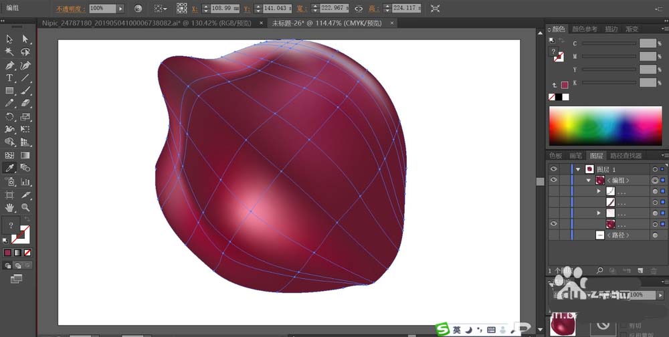Image resolution: width=669 pixels, height=337 pixels.
Task: Select the Rotate tool
Action: [x=9, y=116]
